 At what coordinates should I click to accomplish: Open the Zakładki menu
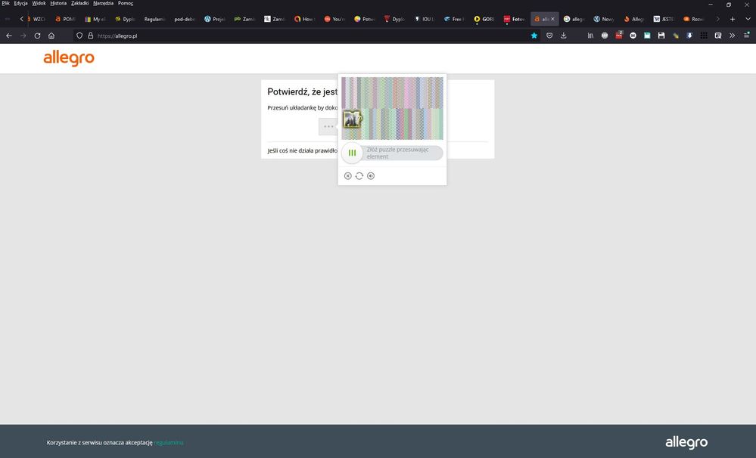point(79,3)
